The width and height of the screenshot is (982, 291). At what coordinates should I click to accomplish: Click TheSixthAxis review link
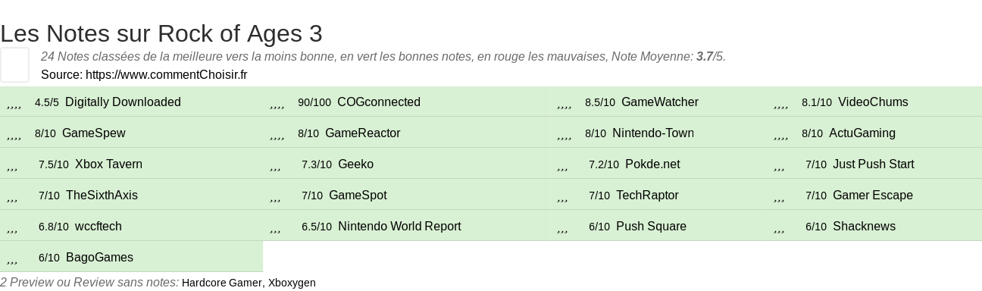[x=102, y=195]
